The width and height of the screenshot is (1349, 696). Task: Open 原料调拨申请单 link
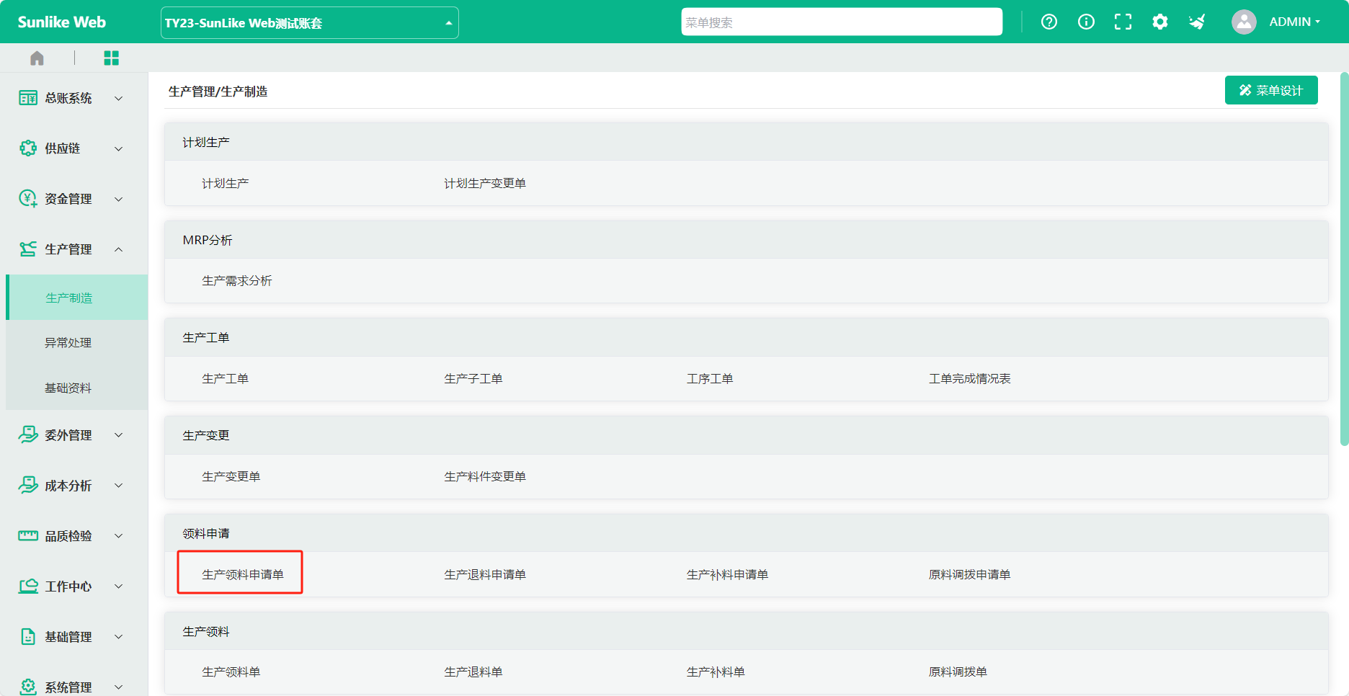click(969, 574)
